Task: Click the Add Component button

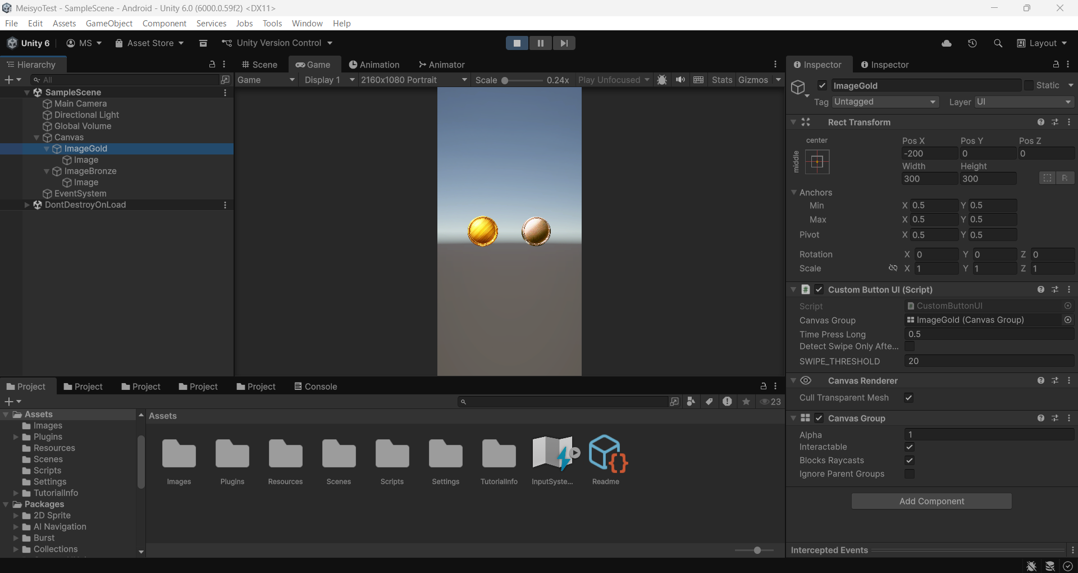Action: [x=931, y=501]
